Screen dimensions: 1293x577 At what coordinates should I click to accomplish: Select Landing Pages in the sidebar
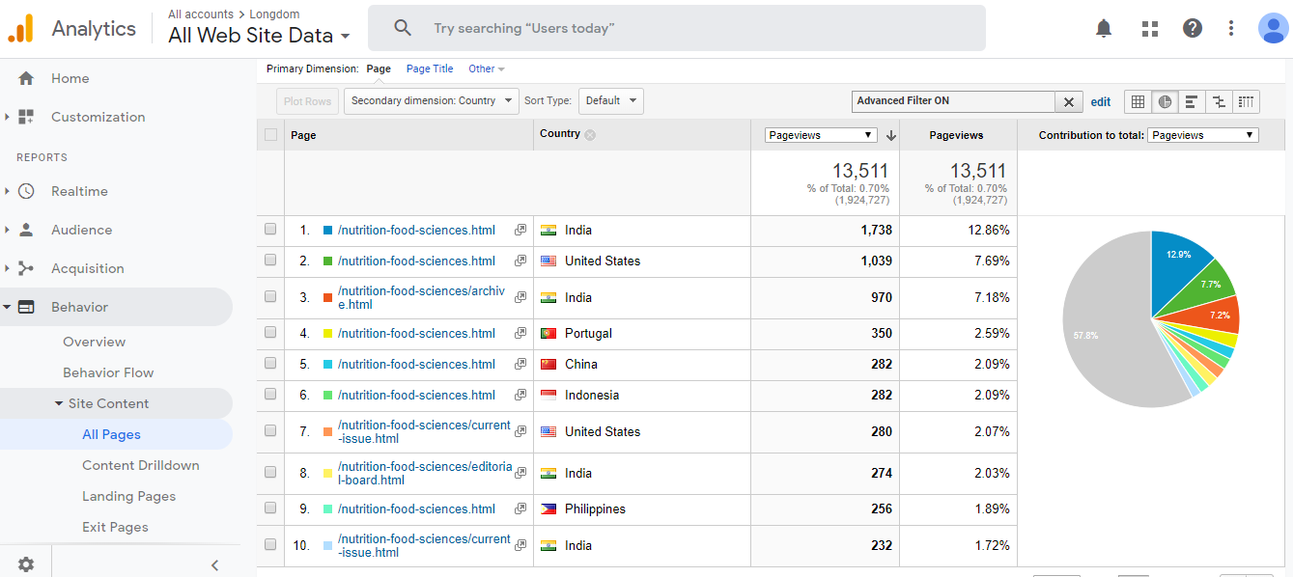(x=128, y=496)
